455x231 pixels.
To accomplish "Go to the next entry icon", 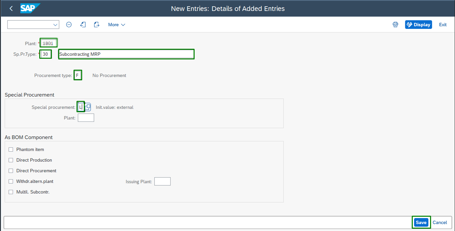I will (97, 24).
